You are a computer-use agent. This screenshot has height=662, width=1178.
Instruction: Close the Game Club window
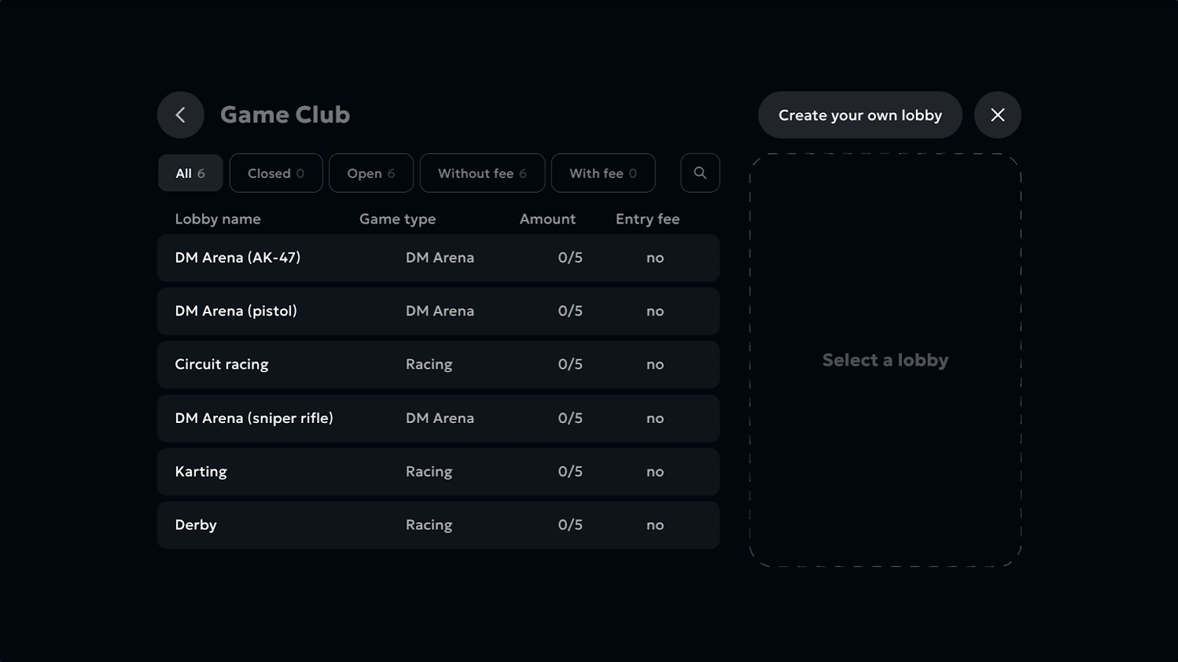click(998, 115)
